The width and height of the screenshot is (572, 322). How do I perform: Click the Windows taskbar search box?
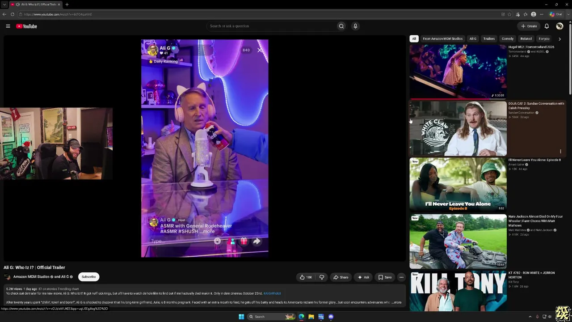[x=271, y=317]
